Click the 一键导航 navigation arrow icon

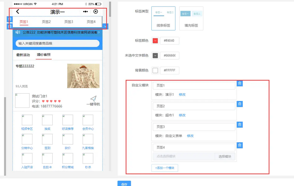[93, 98]
